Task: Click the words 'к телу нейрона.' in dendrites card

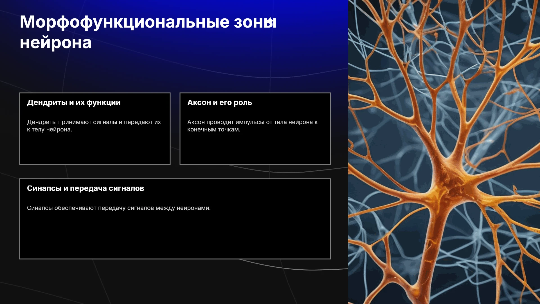Action: click(x=49, y=129)
